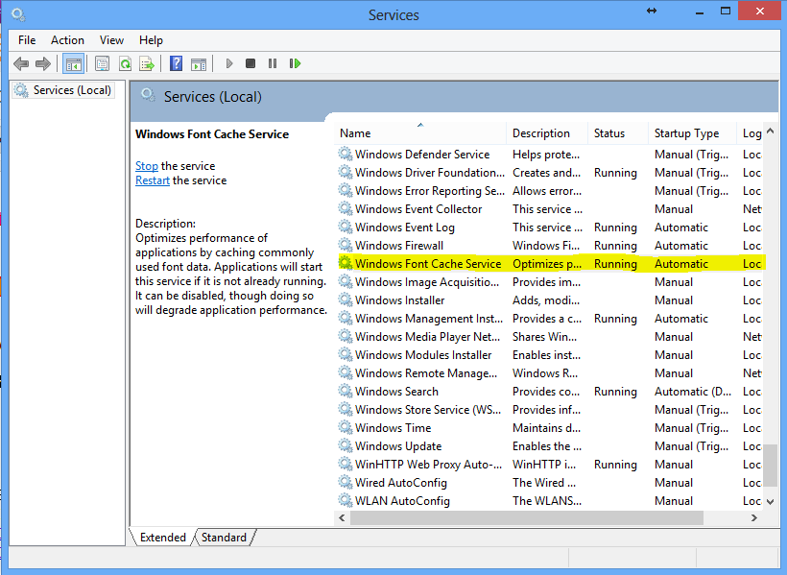Image resolution: width=787 pixels, height=575 pixels.
Task: Click the horizontal scrollbar left arrow
Action: 342,517
